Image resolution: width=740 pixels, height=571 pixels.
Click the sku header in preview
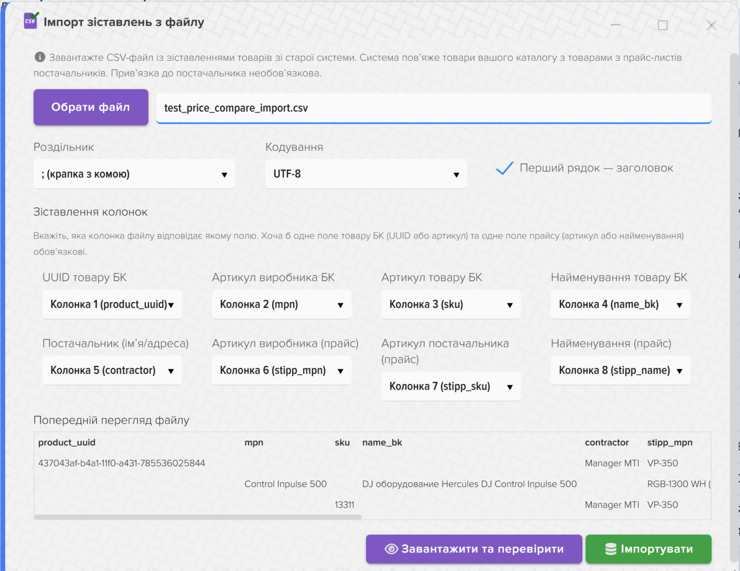tap(342, 443)
